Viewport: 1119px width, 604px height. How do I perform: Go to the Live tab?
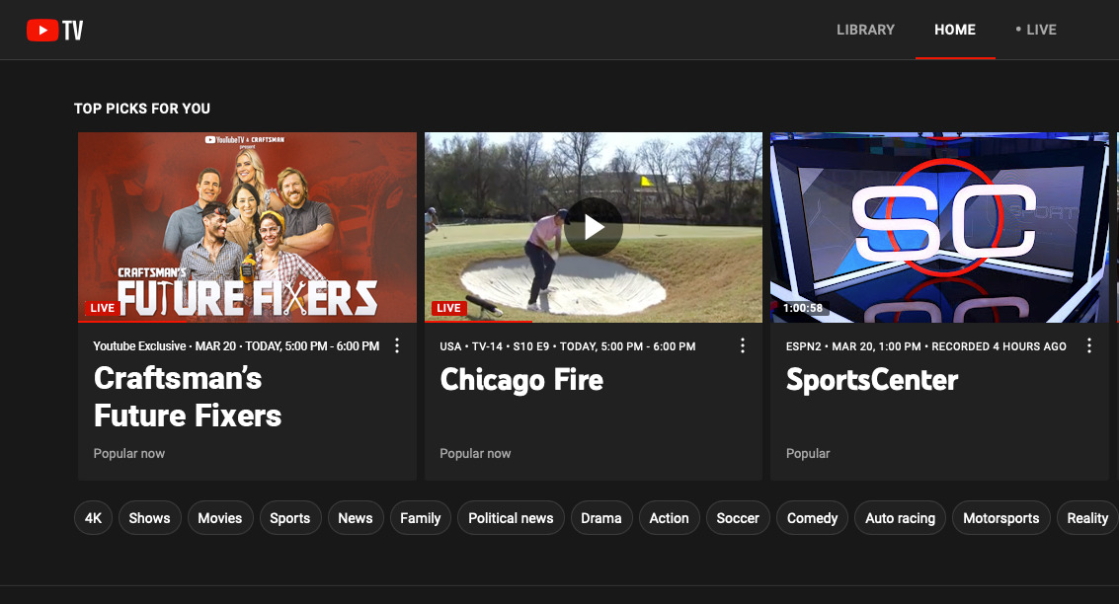[x=1036, y=30]
